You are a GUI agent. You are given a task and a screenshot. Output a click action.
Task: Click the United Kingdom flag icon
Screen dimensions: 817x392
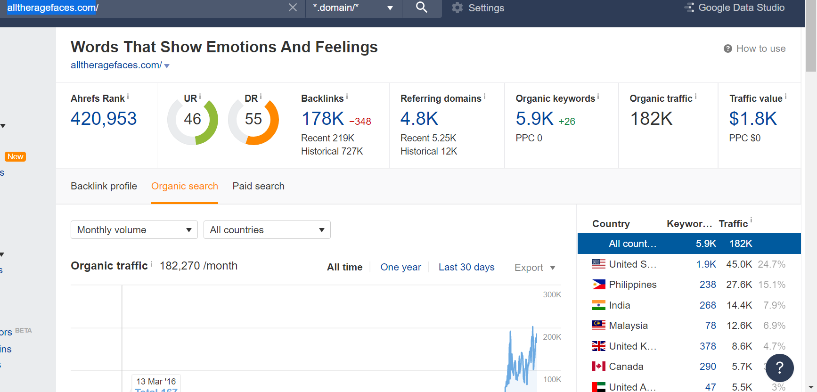click(x=599, y=346)
